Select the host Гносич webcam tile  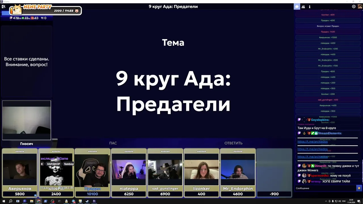(27, 120)
